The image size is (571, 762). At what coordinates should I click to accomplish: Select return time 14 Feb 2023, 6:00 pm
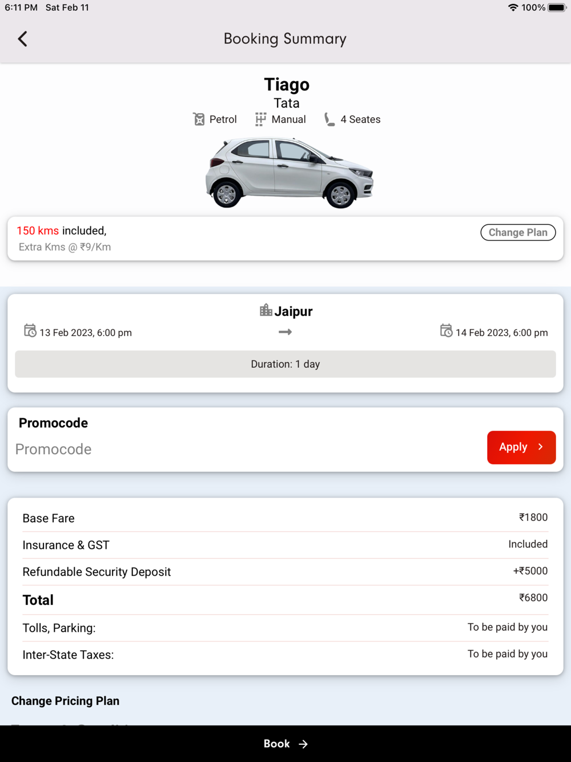[501, 332]
